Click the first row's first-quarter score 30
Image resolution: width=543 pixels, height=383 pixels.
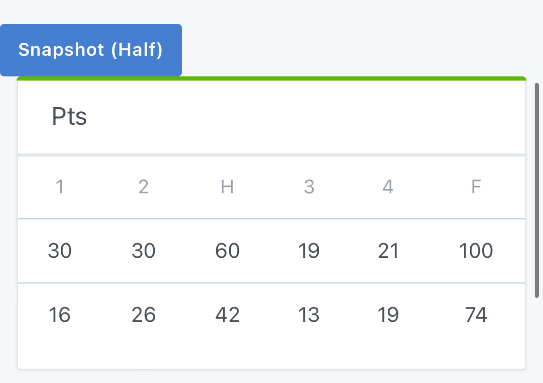pyautogui.click(x=59, y=251)
